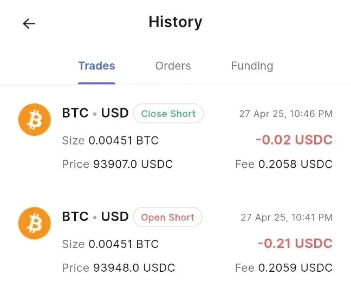Screen dimensions: 351x301
Task: Click the 10:46 PM trade timestamp
Action: 286,114
